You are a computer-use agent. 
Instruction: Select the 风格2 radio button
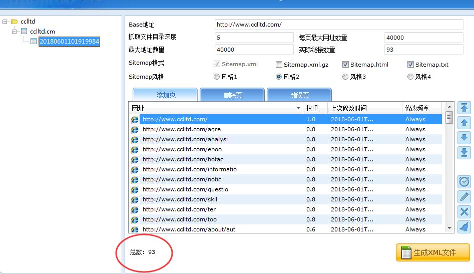point(279,77)
